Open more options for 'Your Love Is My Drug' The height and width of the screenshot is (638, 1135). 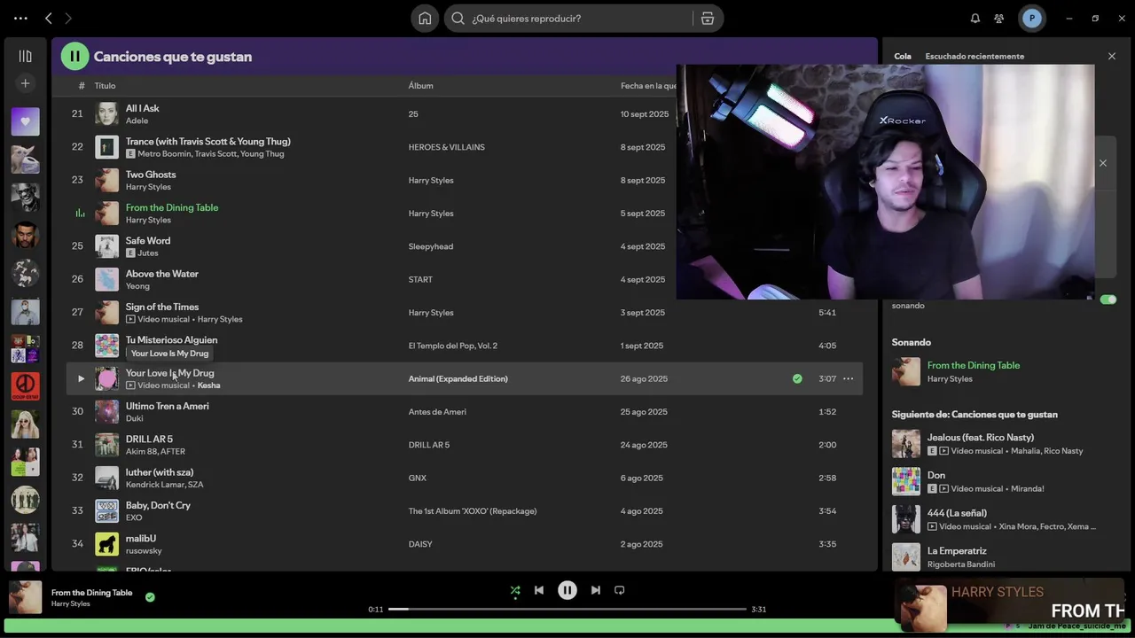[848, 378]
